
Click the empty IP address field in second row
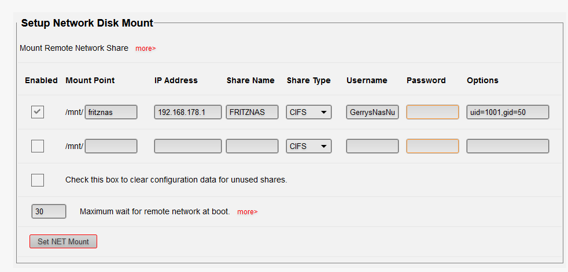click(x=188, y=146)
